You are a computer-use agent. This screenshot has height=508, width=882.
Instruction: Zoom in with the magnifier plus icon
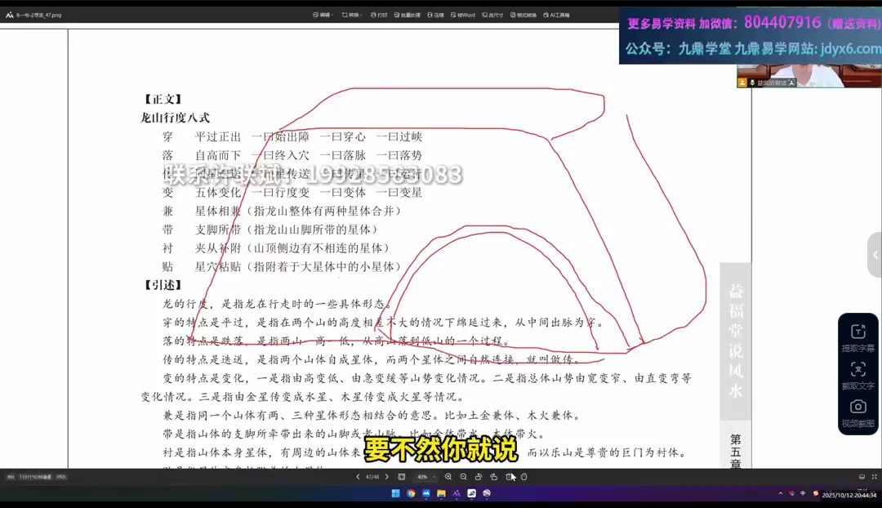[x=448, y=477]
